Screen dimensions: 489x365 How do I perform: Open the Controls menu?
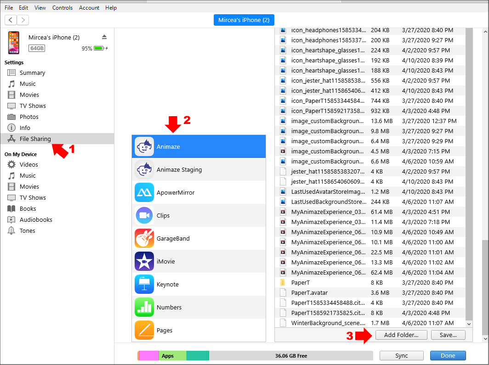click(x=63, y=7)
